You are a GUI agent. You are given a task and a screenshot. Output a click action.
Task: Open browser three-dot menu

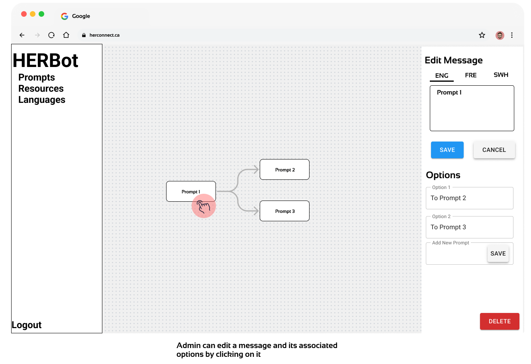pyautogui.click(x=512, y=35)
